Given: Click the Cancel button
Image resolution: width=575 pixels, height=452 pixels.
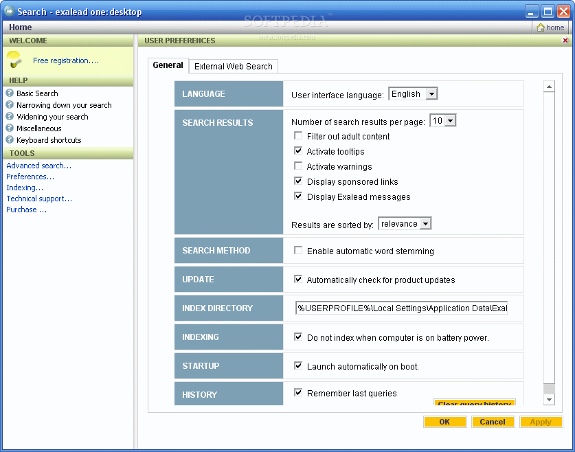Looking at the screenshot, I should (x=493, y=422).
